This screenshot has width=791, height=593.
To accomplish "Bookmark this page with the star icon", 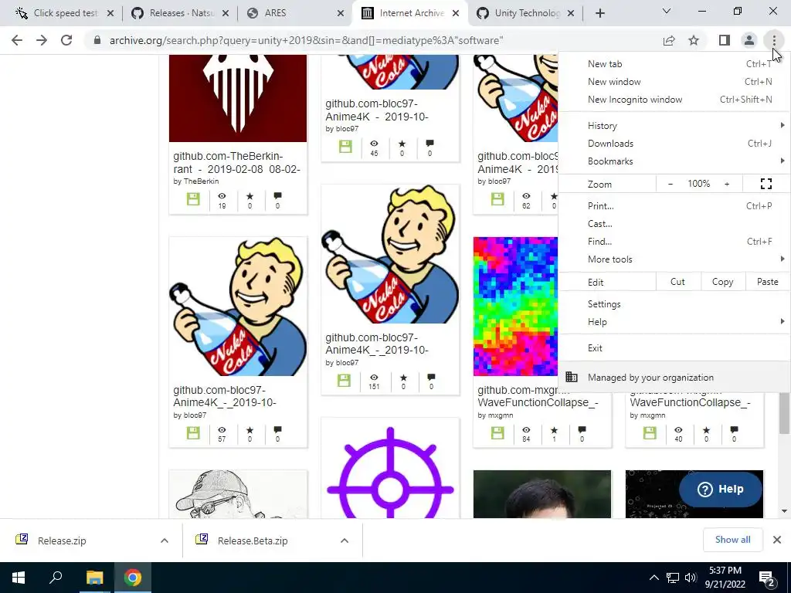I will tap(694, 40).
